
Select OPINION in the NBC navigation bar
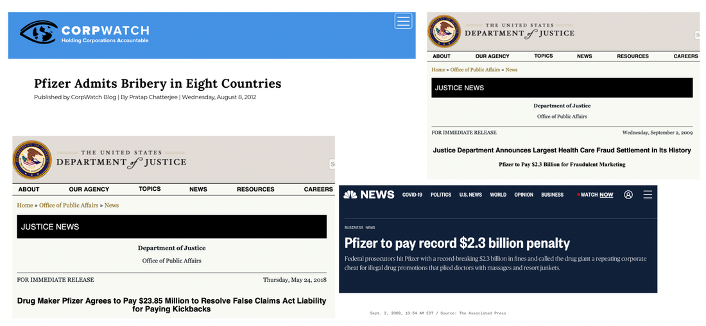(x=524, y=195)
